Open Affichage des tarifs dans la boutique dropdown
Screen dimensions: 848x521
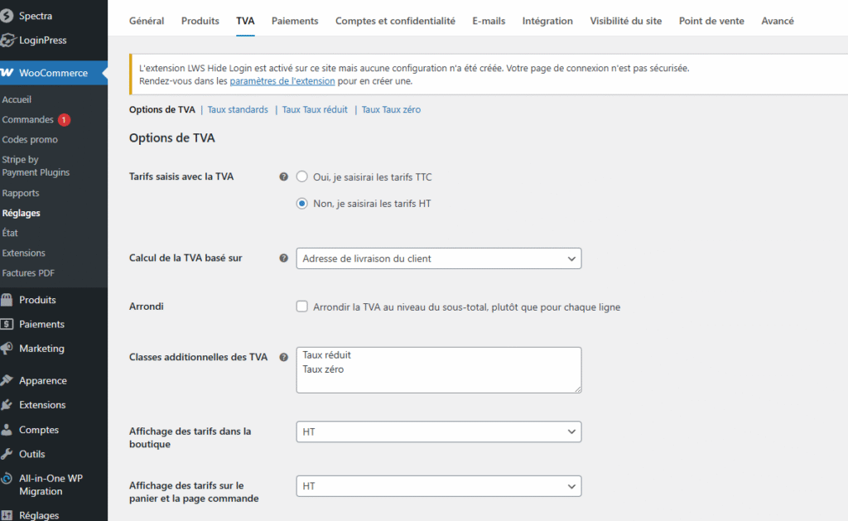click(x=438, y=432)
